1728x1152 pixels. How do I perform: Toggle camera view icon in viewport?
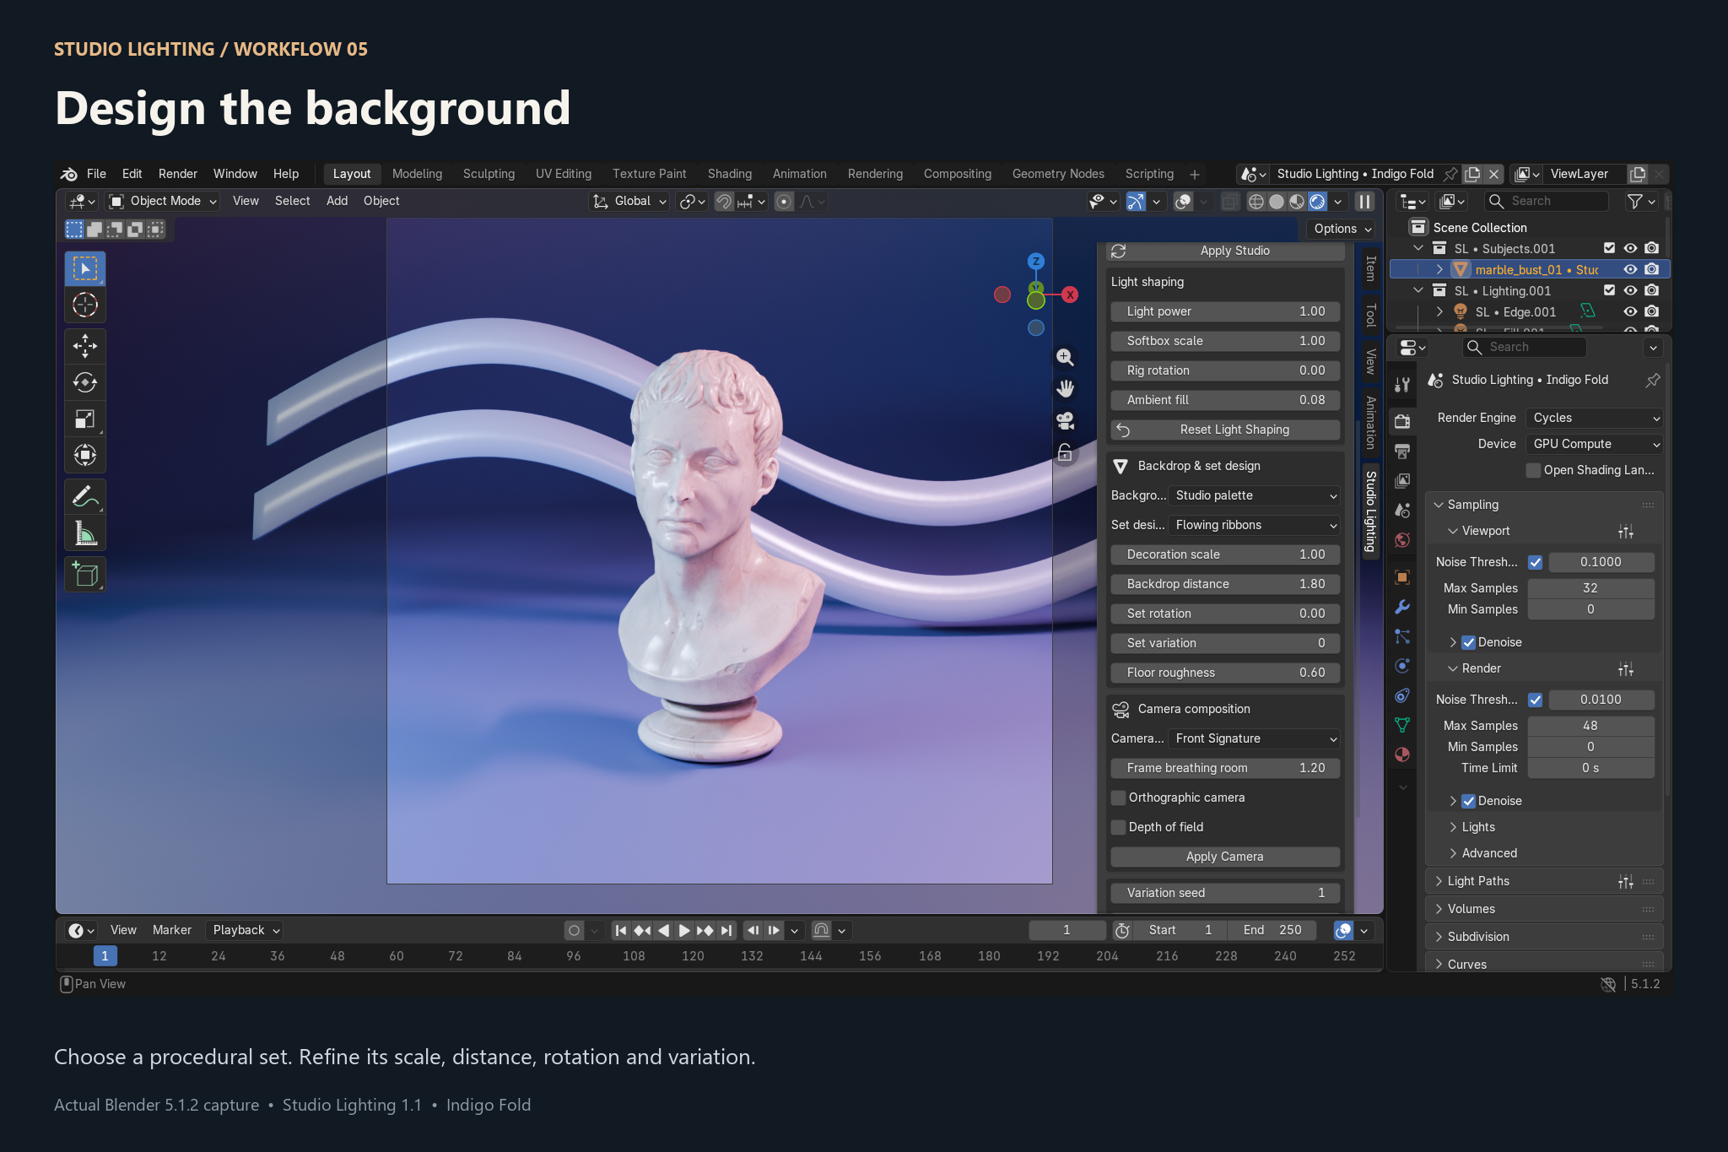coord(1066,420)
